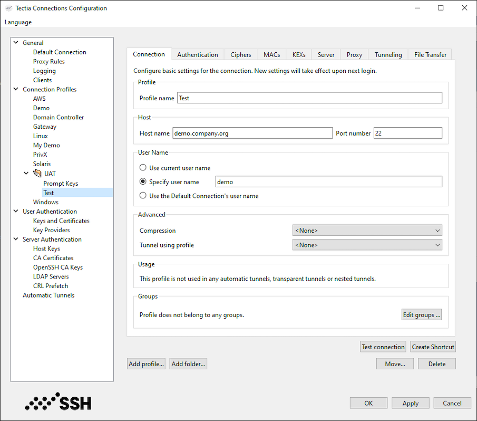Open the Compression dropdown
The image size is (477, 421).
coord(437,230)
